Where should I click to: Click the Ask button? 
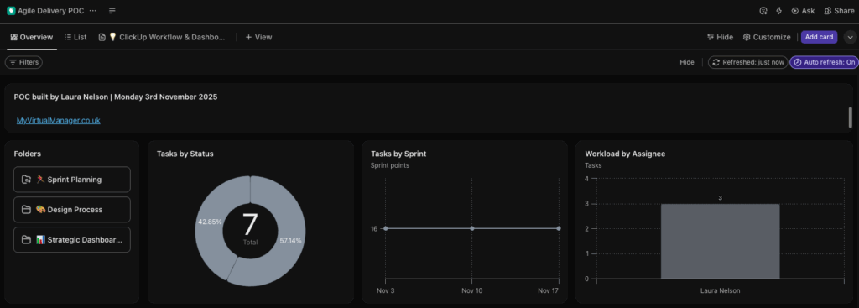[803, 11]
